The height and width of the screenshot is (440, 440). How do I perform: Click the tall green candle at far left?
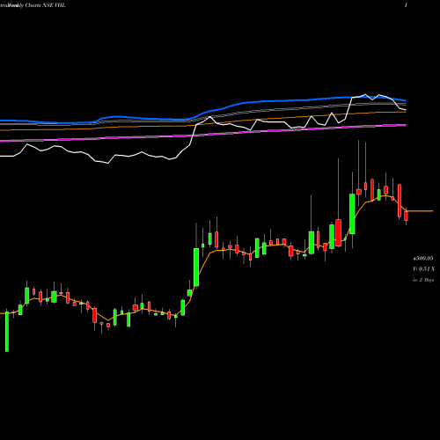(7, 332)
